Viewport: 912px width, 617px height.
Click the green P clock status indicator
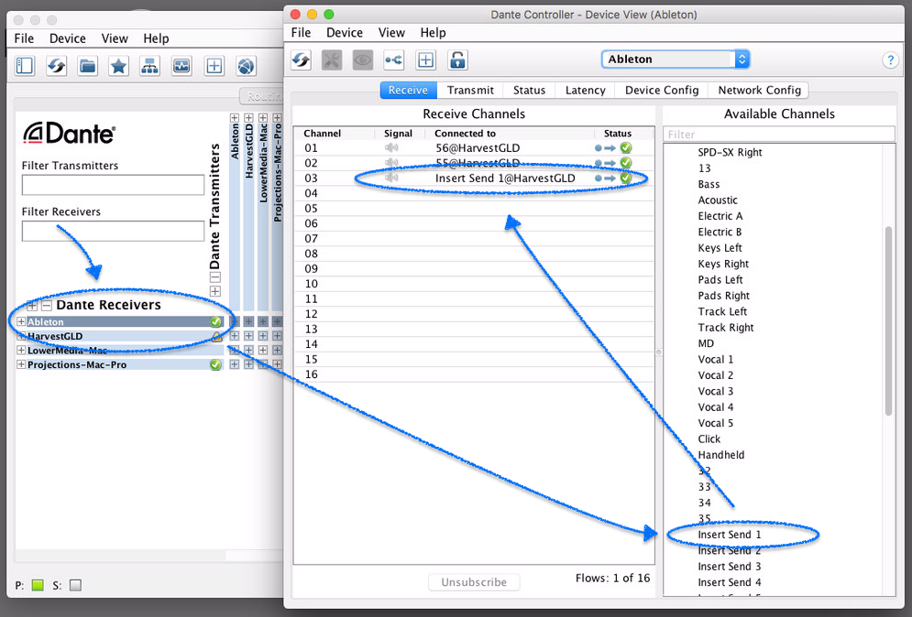click(x=38, y=585)
